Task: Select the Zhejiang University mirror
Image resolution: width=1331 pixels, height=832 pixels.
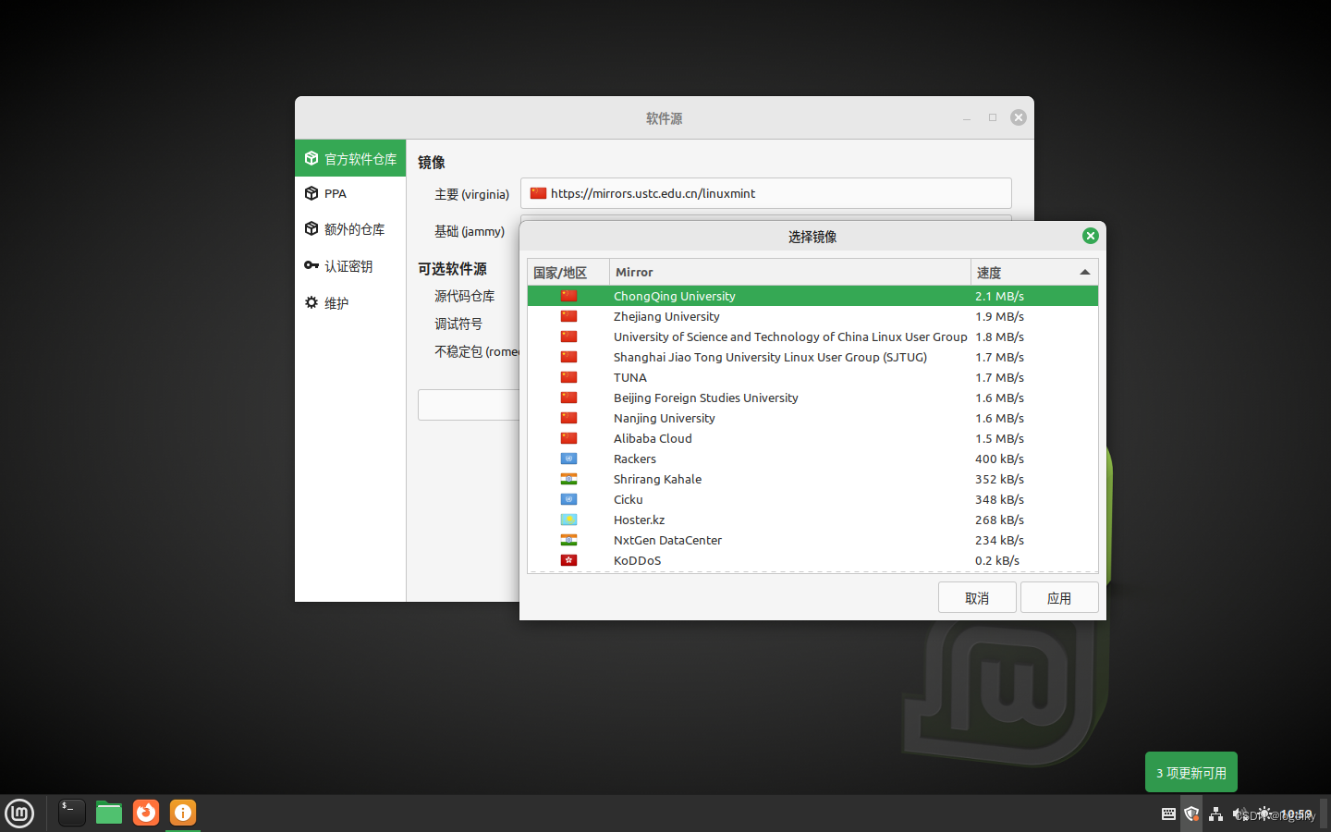Action: pos(812,316)
